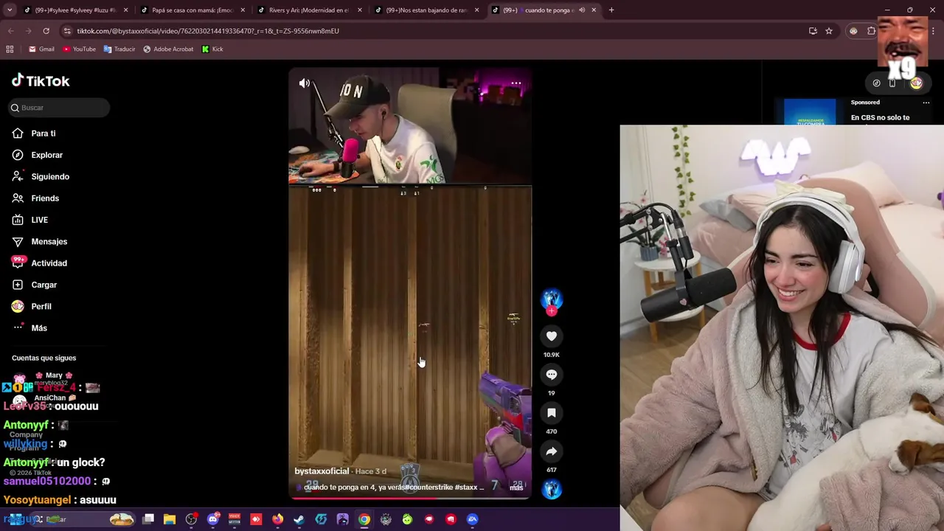Click the TikTok logo in sidebar
944x531 pixels.
point(41,80)
